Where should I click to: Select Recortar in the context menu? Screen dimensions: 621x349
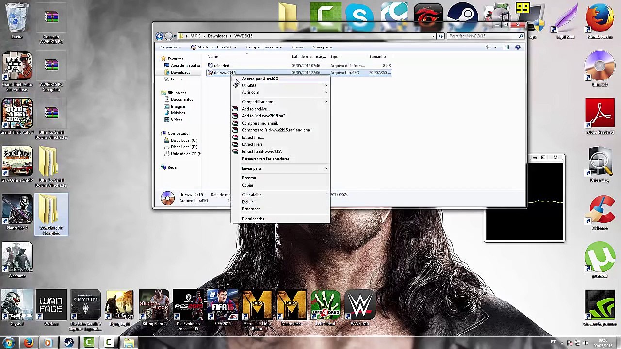point(281,178)
